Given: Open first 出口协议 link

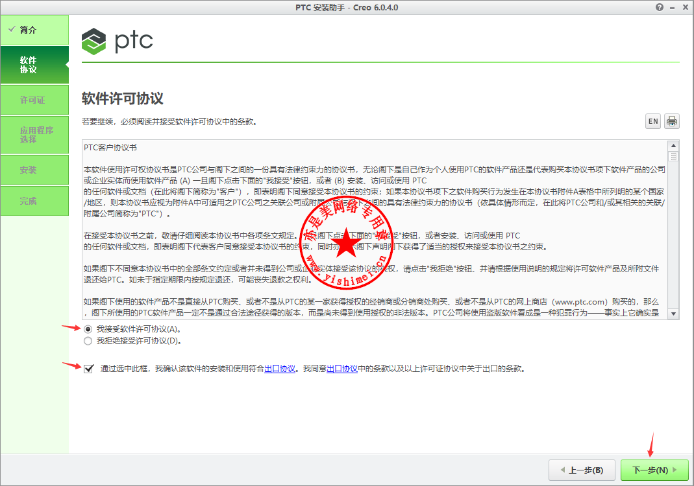Looking at the screenshot, I should tap(280, 369).
